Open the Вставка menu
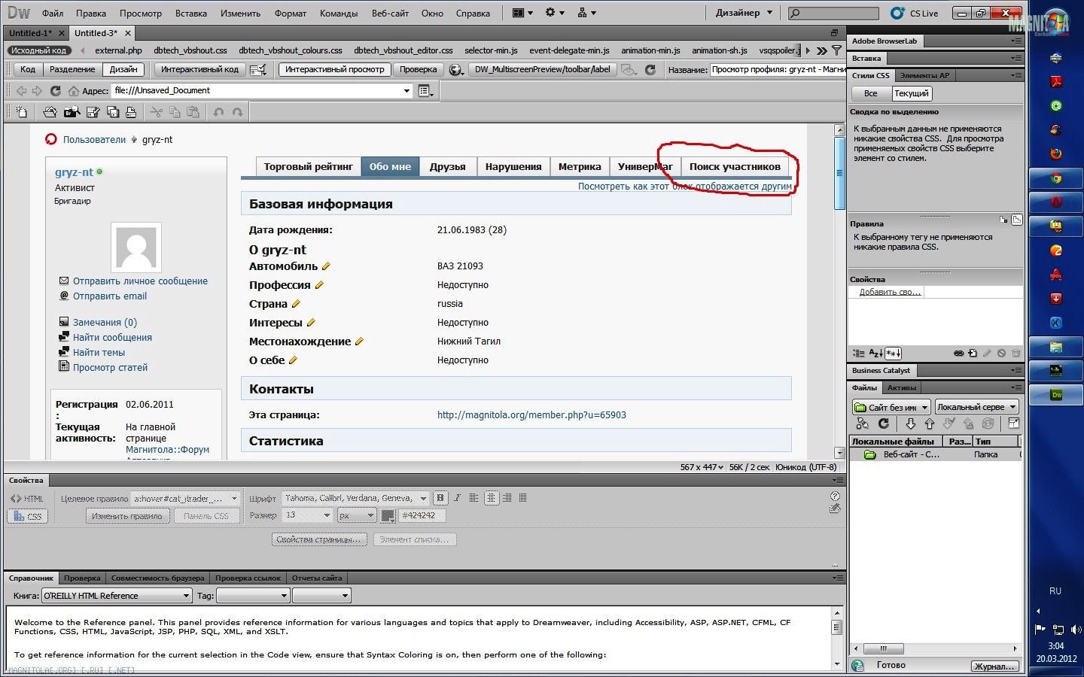This screenshot has width=1084, height=677. [191, 14]
